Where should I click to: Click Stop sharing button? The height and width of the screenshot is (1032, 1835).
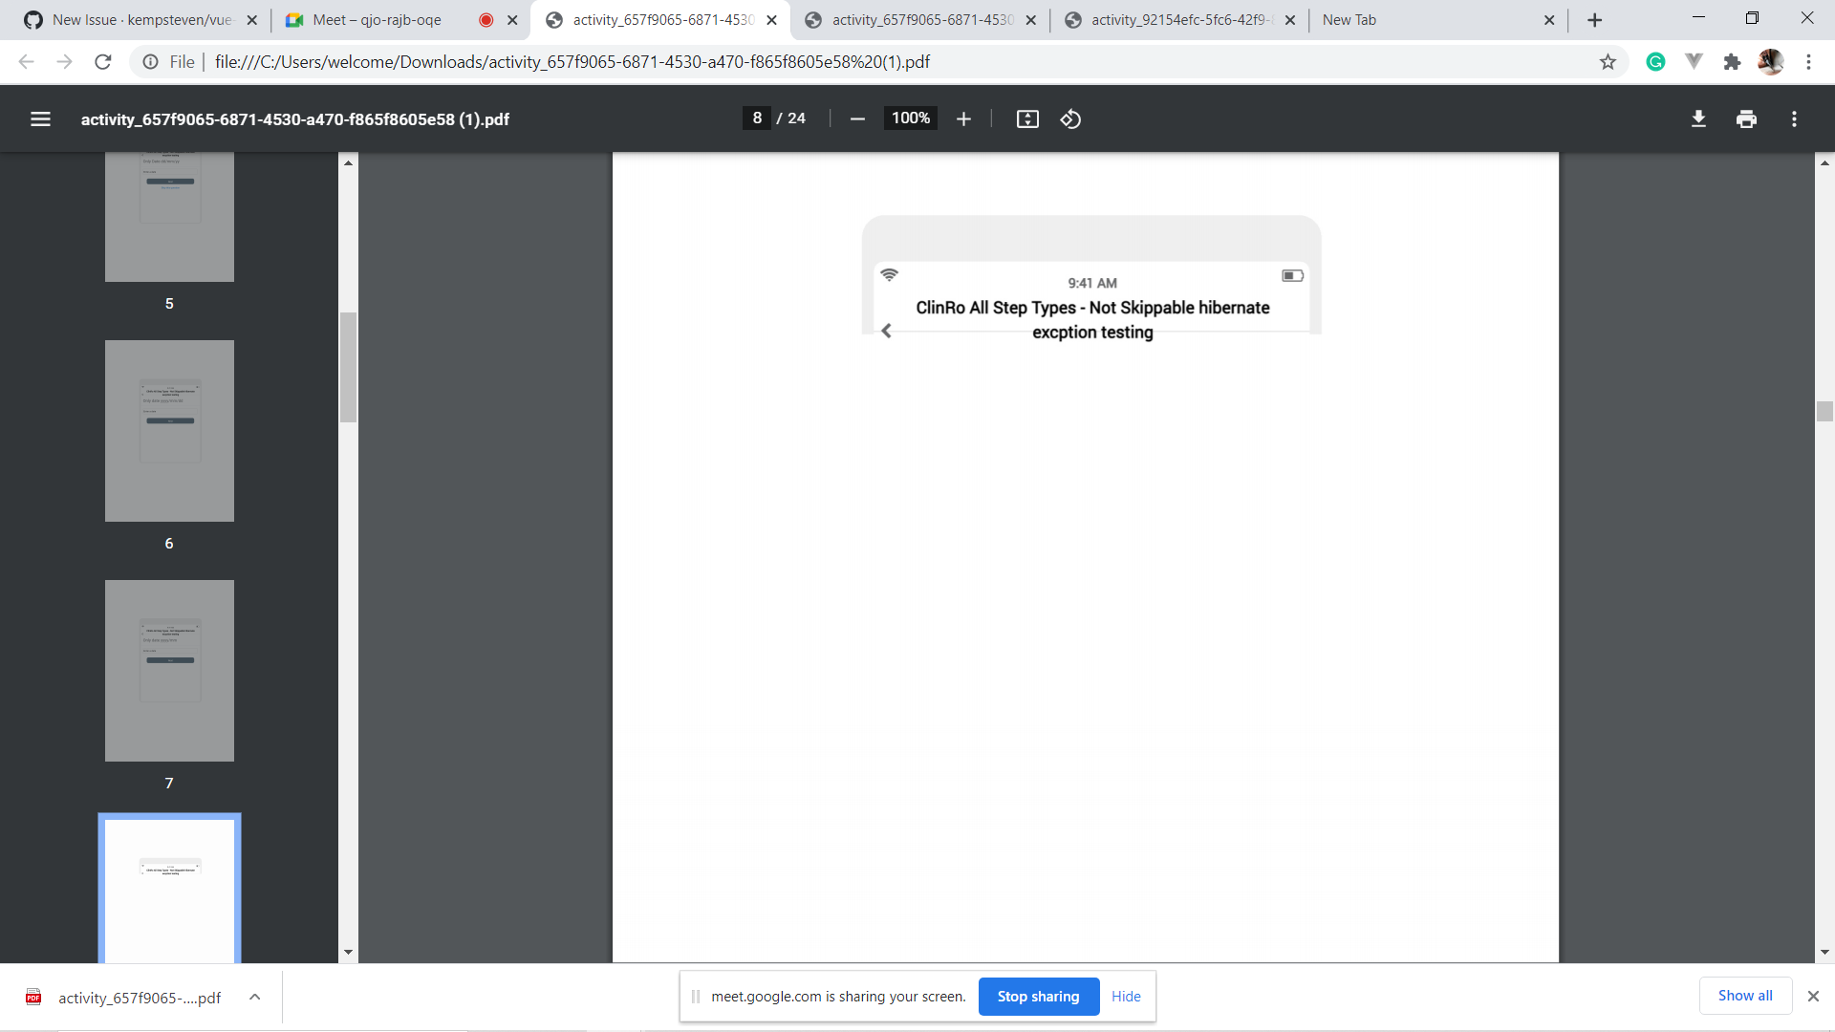pos(1038,997)
